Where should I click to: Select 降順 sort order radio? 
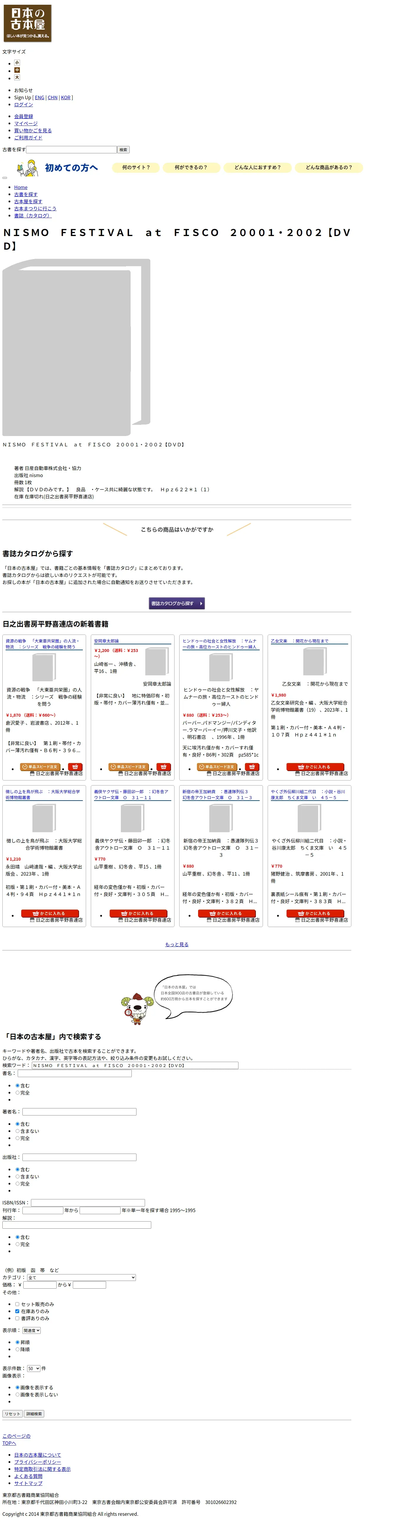click(x=17, y=1349)
